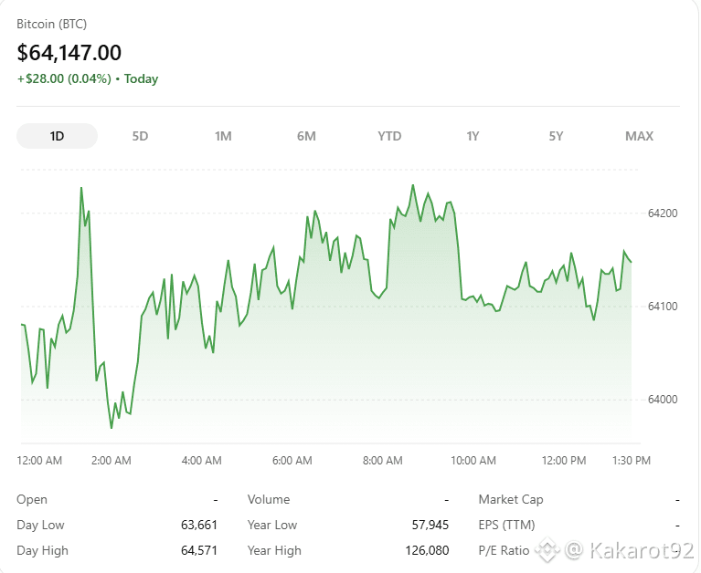Select the YTD chart range
The width and height of the screenshot is (701, 573).
click(389, 136)
